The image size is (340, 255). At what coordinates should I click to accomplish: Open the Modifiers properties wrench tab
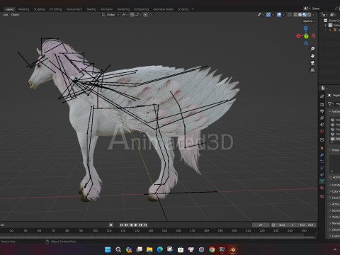[322, 155]
